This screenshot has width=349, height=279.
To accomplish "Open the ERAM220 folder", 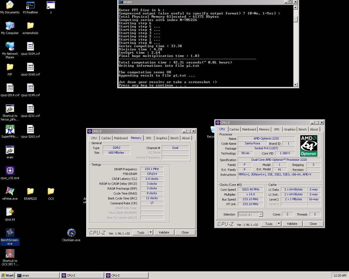I will 30,194.
